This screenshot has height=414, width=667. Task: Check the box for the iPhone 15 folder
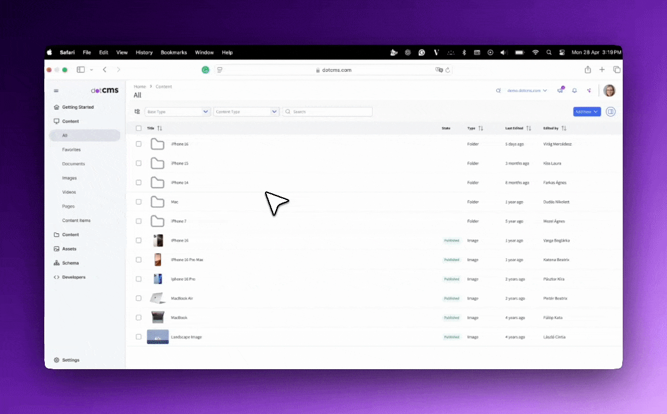(139, 163)
